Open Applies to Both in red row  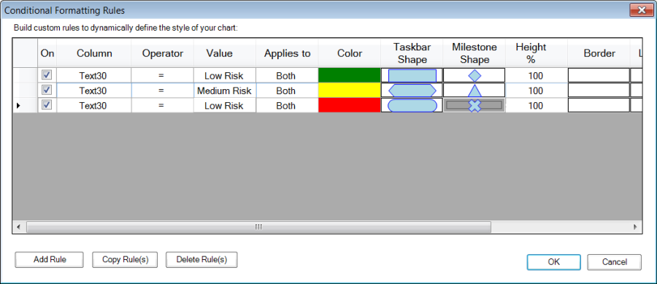pos(287,106)
